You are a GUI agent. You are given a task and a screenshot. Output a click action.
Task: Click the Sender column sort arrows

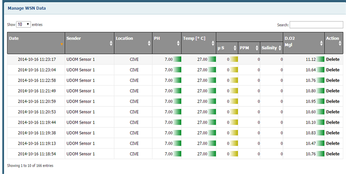pyautogui.click(x=111, y=43)
